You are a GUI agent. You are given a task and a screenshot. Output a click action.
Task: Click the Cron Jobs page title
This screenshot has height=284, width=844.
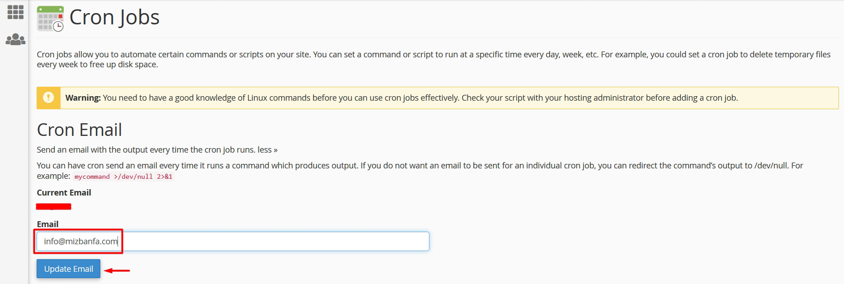[x=114, y=18]
